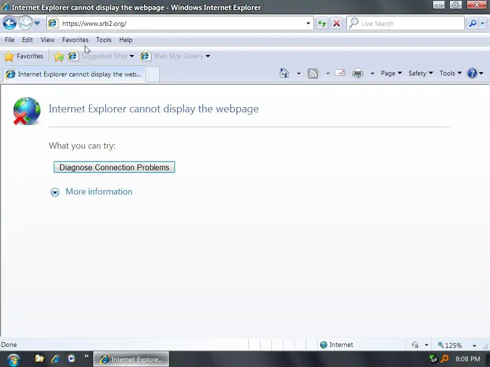Click the Forward navigation arrow
490x367 pixels.
point(25,23)
